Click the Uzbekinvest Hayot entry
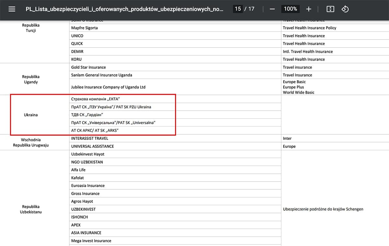Viewport: 389px width, 246px height. (88, 154)
